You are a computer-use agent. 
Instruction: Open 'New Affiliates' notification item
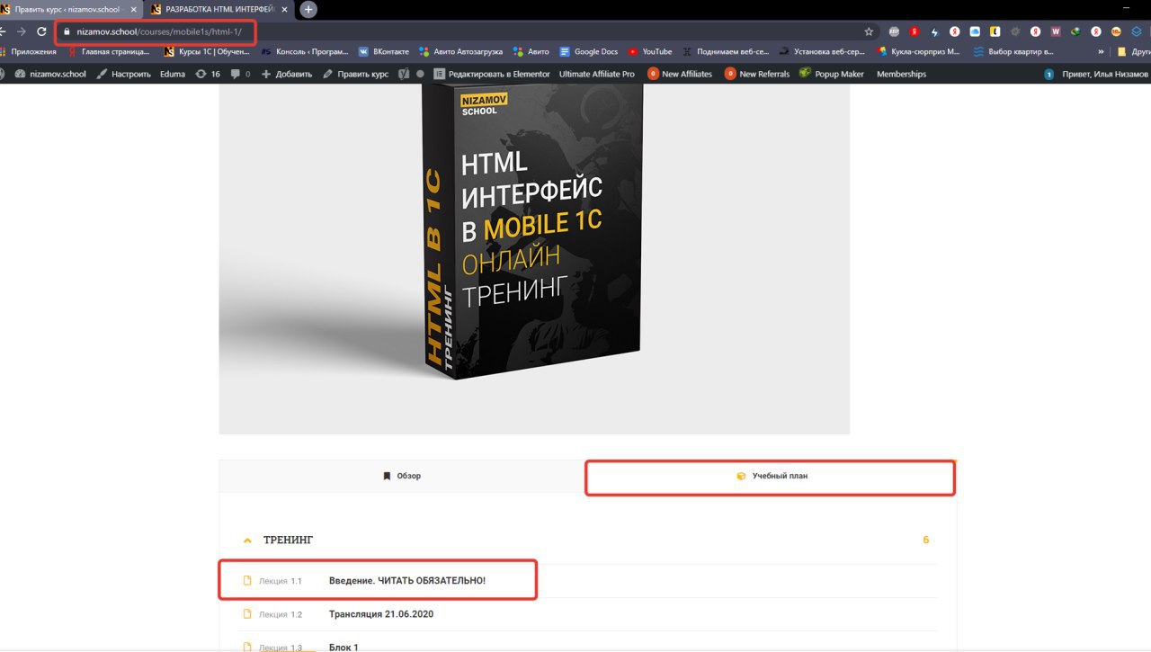pyautogui.click(x=680, y=74)
